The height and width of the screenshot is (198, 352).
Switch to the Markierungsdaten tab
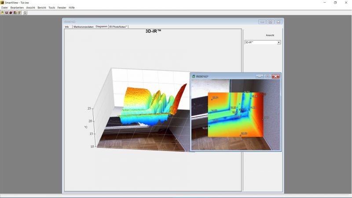tap(83, 27)
